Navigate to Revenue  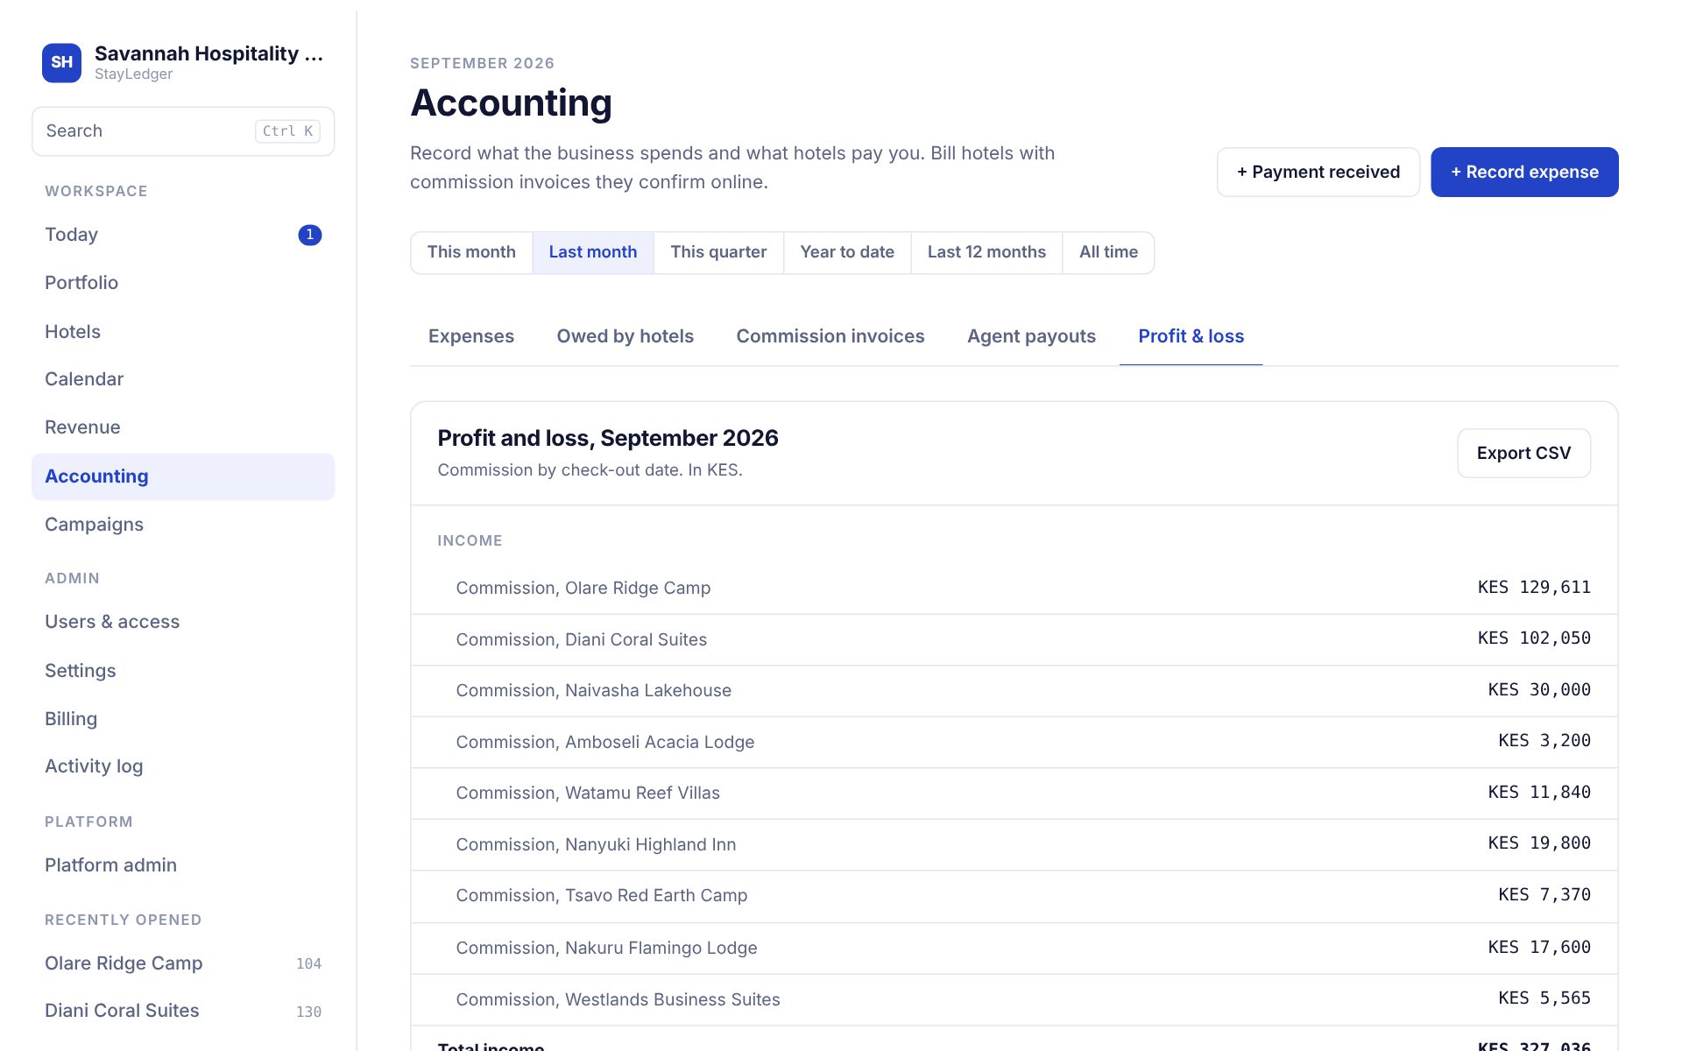pos(183,427)
